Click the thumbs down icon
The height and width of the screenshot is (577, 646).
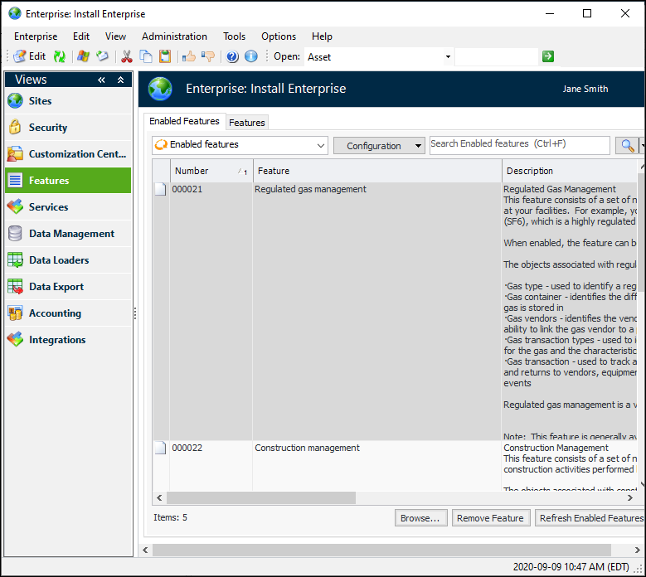[x=208, y=56]
